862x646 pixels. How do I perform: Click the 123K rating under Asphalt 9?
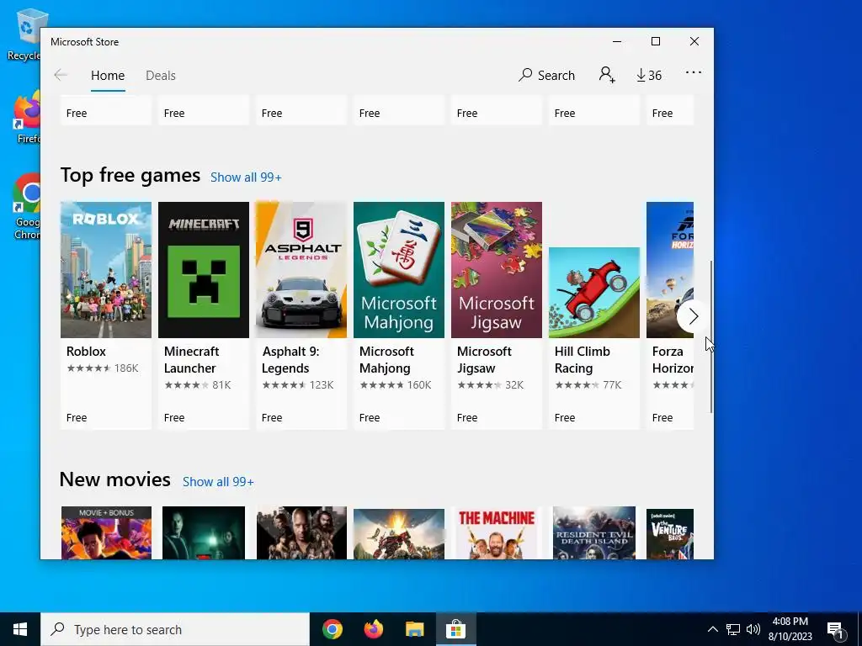coord(297,384)
